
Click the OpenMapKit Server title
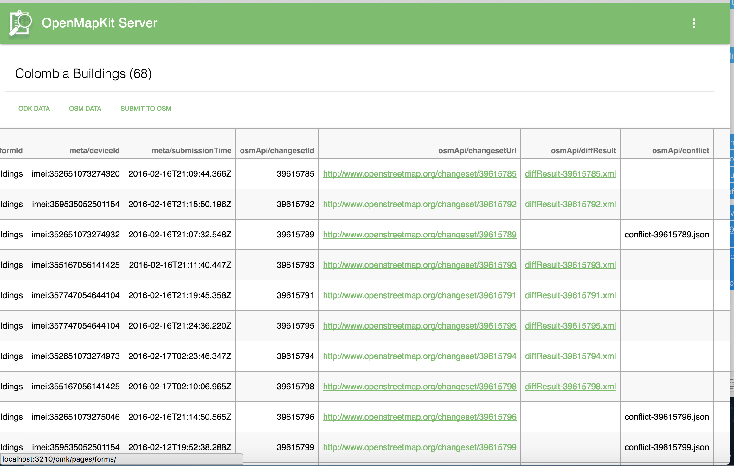point(99,23)
